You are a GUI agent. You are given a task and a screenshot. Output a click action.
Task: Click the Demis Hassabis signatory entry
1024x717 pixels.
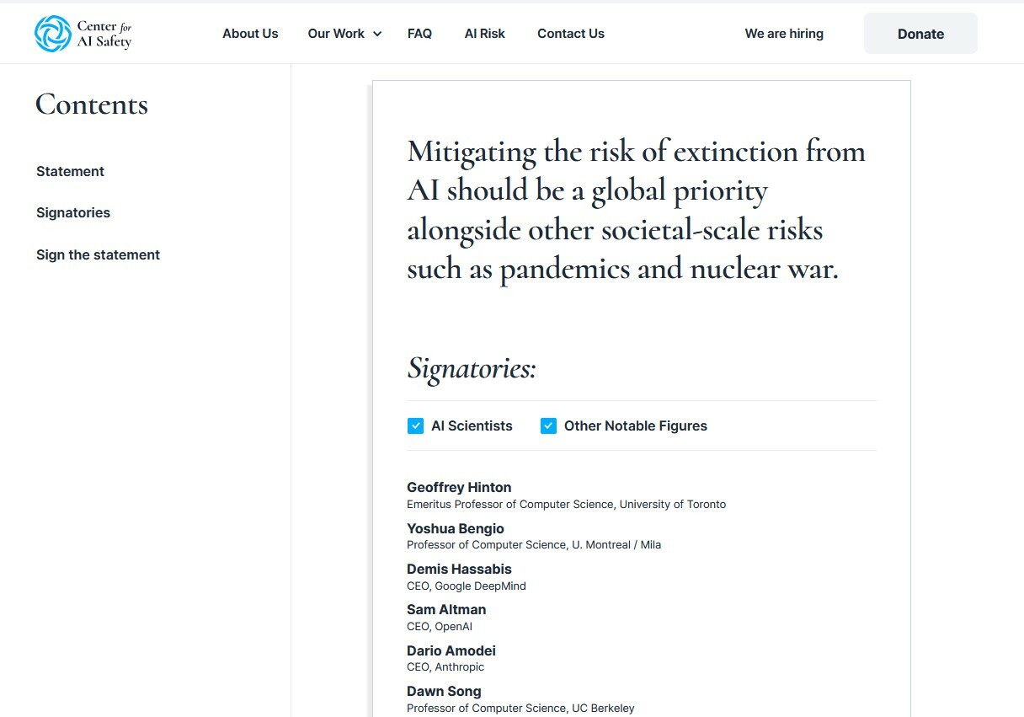point(459,569)
